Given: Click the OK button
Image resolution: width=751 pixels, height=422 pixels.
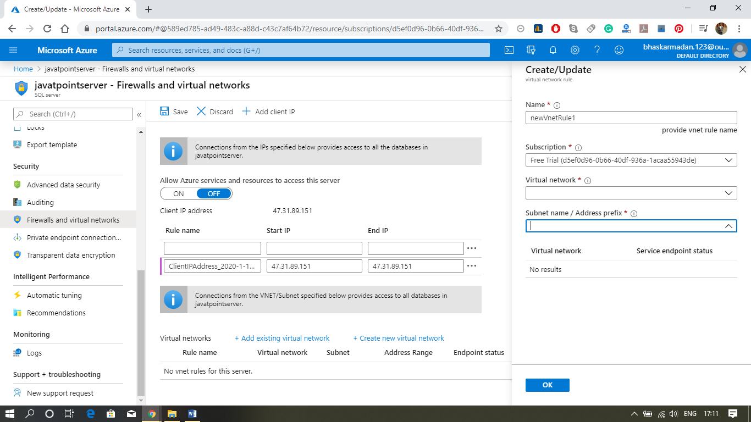Looking at the screenshot, I should [x=548, y=385].
